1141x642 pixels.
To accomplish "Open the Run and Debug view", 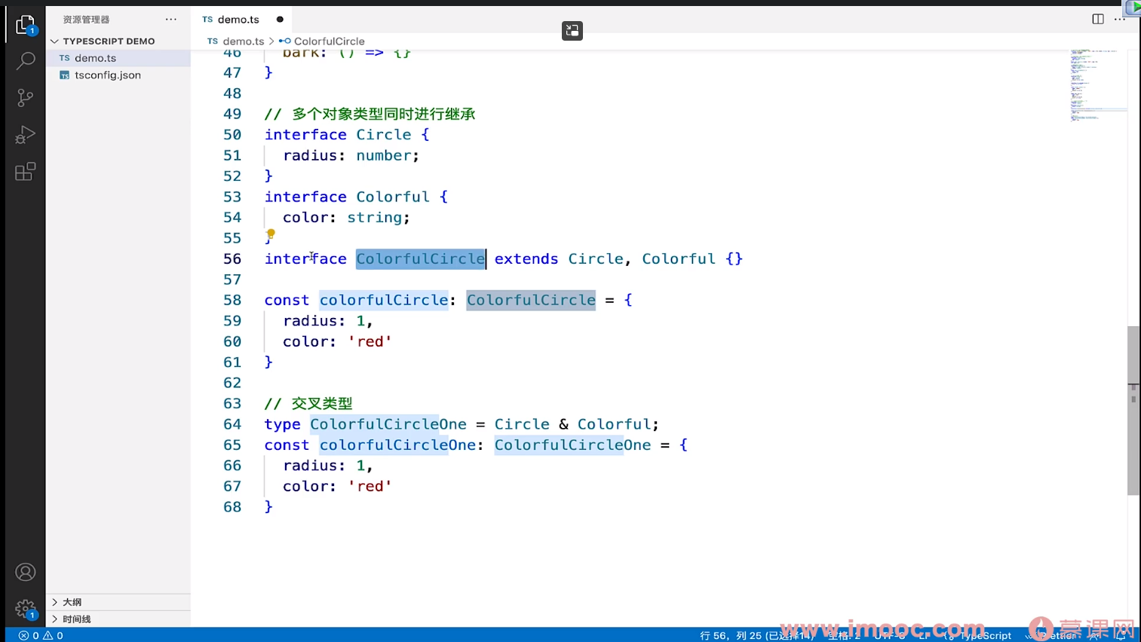I will (x=25, y=135).
